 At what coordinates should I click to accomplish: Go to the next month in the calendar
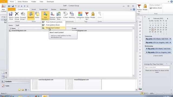pyautogui.click(x=168, y=19)
